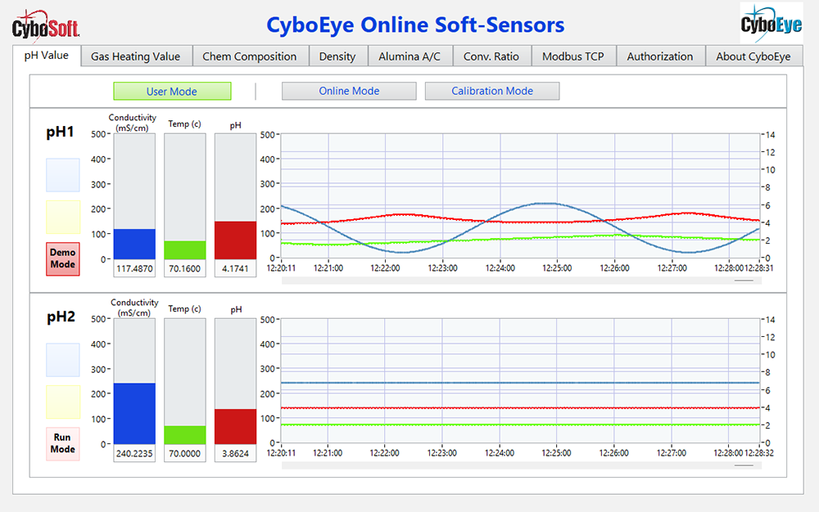Open the Authorization tab
Image resolution: width=819 pixels, height=512 pixels.
pos(660,56)
